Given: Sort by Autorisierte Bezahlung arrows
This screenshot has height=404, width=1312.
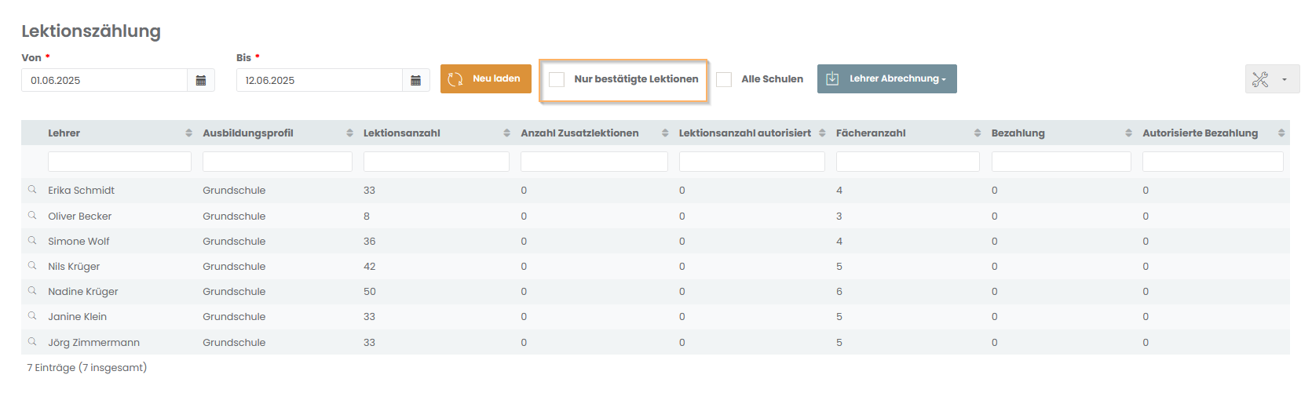Looking at the screenshot, I should pyautogui.click(x=1281, y=133).
